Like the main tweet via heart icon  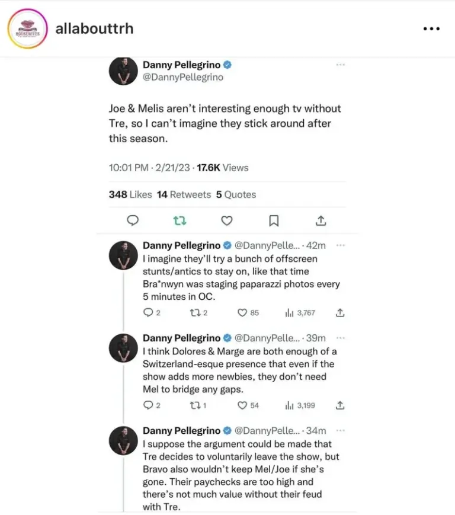tap(226, 220)
